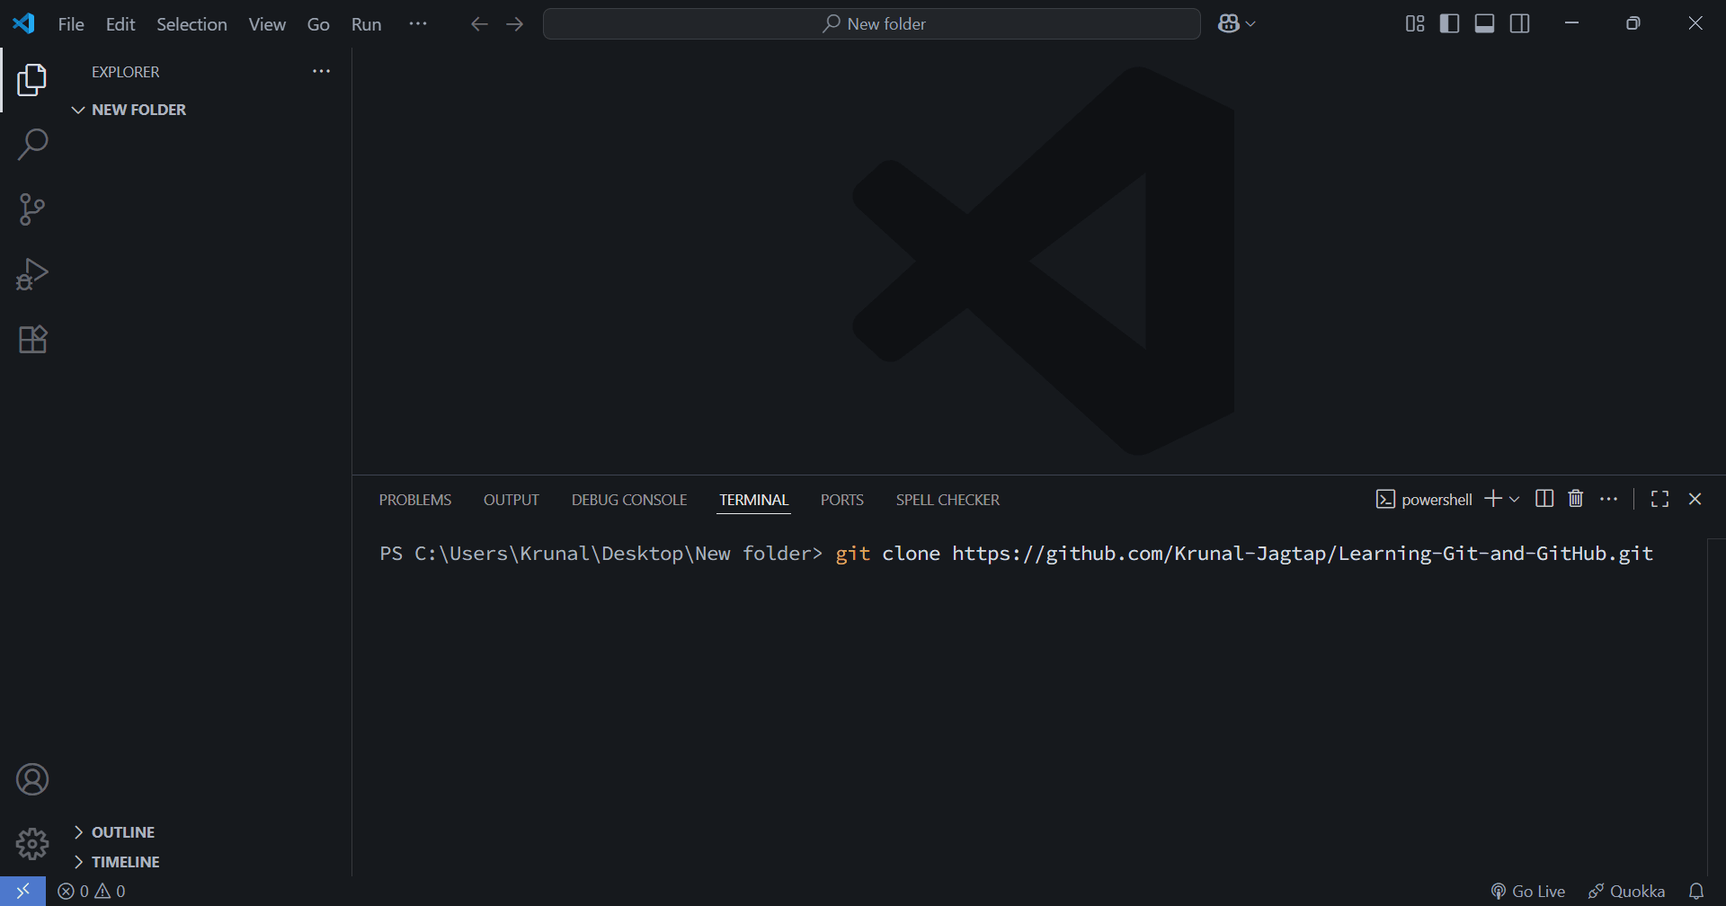The image size is (1726, 906).
Task: Split the terminal pane
Action: [x=1544, y=499]
